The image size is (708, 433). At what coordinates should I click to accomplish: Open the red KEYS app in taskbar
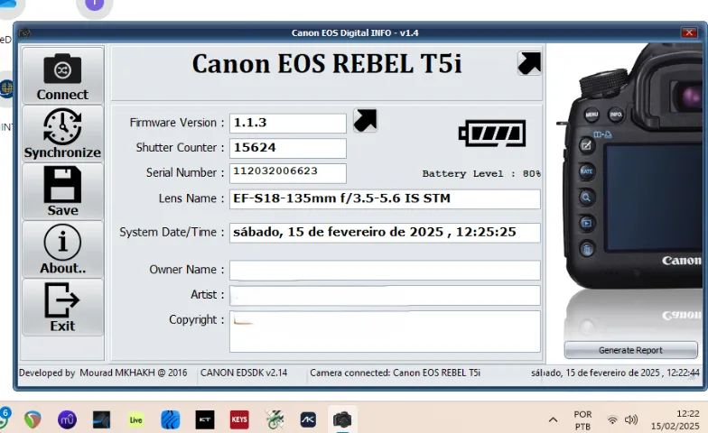[239, 419]
